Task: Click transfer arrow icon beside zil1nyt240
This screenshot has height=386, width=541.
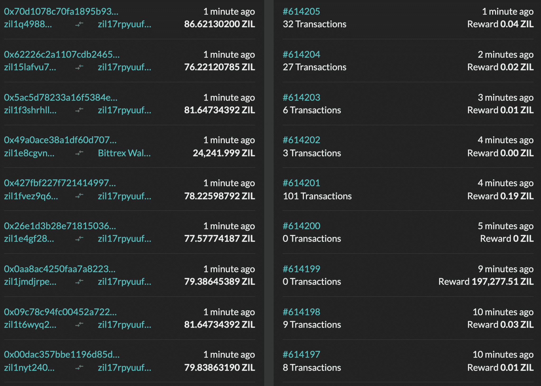Action: point(79,368)
